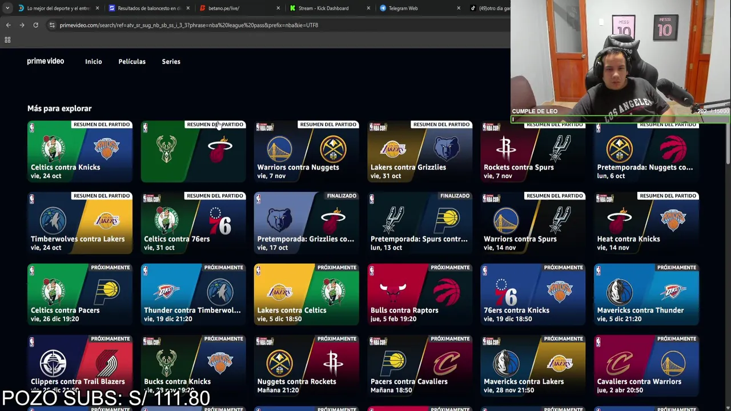Open Nuggets contra Rockets upcoming card
This screenshot has height=411, width=731.
(307, 365)
